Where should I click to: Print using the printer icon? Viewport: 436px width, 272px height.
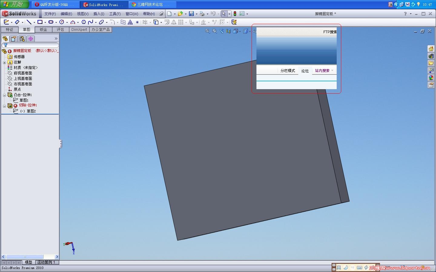[x=202, y=14]
